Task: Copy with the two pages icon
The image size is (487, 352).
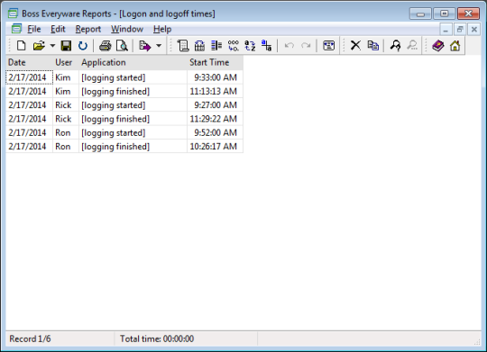Action: tap(372, 46)
